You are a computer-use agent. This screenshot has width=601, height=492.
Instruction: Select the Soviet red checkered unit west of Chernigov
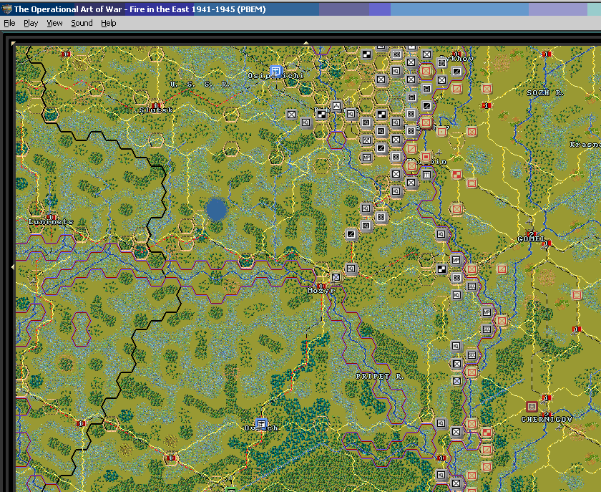pos(487,433)
